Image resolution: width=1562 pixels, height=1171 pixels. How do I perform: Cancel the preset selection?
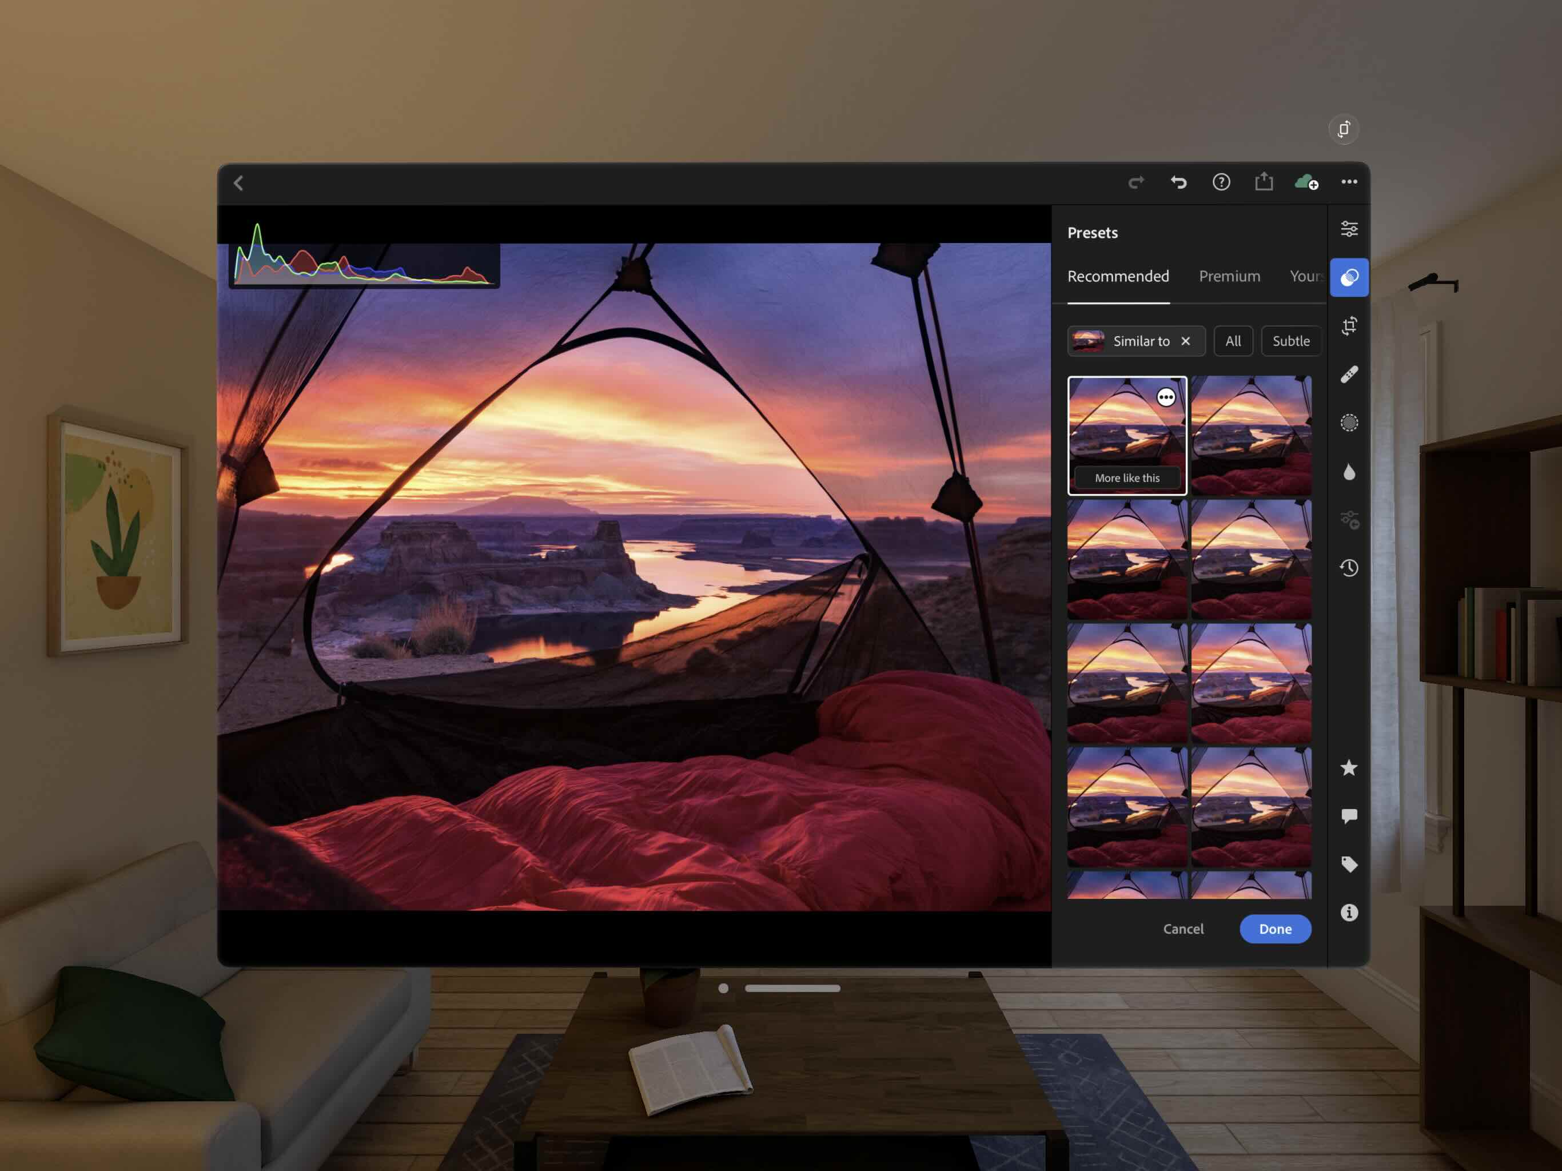(x=1183, y=929)
